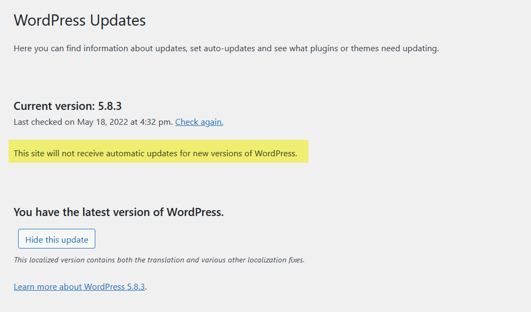This screenshot has height=312, width=531.
Task: Click the Check again link
Action: pos(199,122)
